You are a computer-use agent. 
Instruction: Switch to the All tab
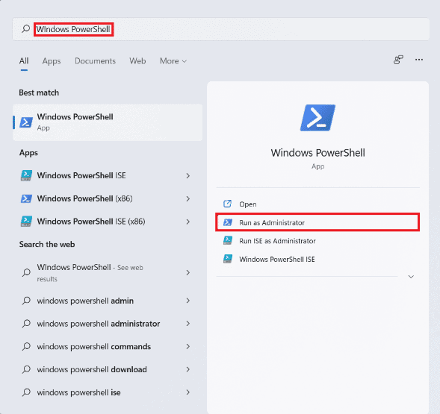click(24, 61)
